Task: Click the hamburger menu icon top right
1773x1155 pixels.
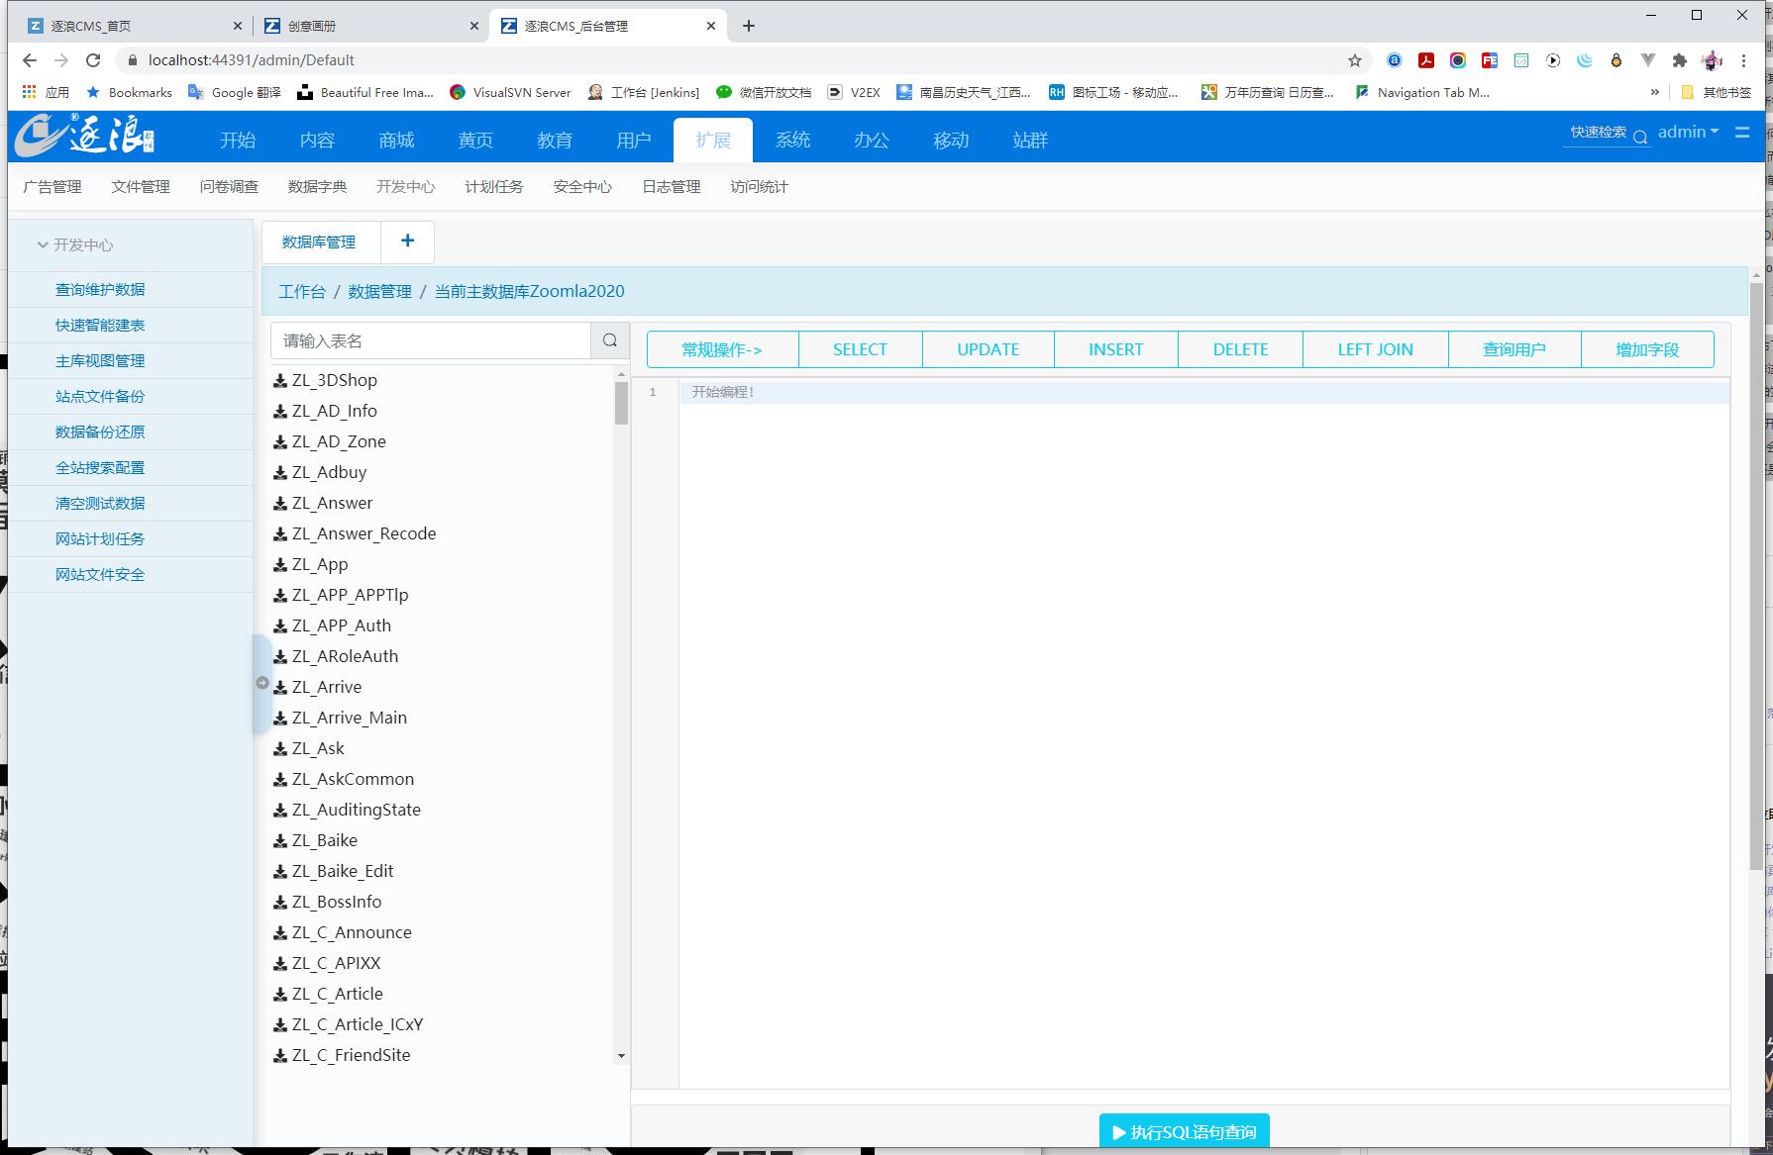Action: (x=1743, y=131)
